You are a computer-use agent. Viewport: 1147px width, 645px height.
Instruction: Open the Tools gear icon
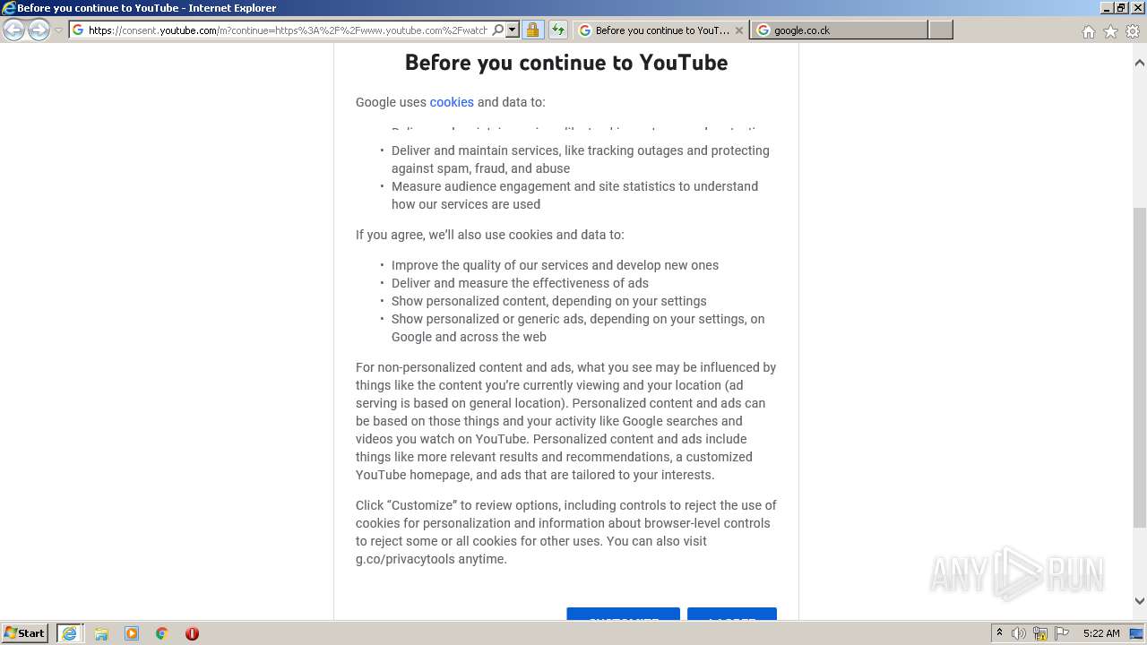1133,31
